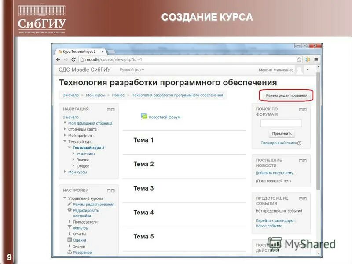Expand Страницы сайта in navigation tree
The height and width of the screenshot is (264, 352).
65,129
